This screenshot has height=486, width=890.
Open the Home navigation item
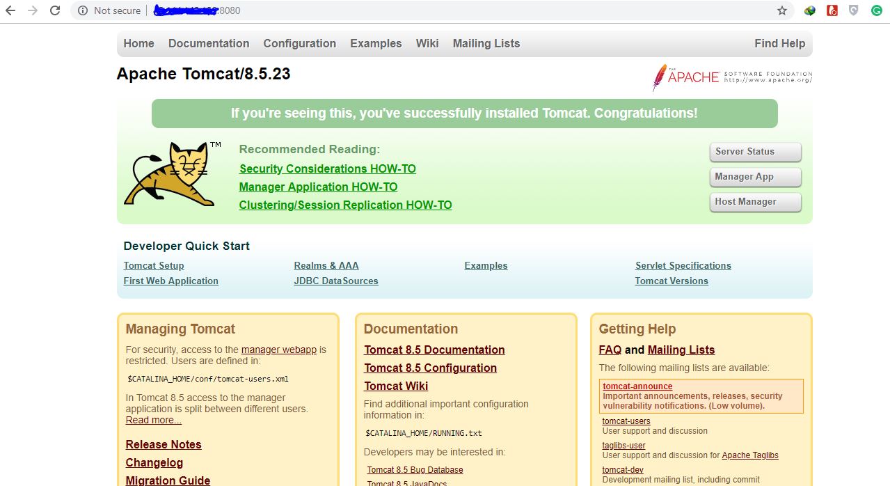coord(139,43)
